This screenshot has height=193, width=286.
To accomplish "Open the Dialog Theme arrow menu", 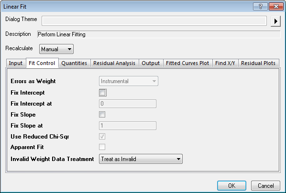I will coord(275,21).
